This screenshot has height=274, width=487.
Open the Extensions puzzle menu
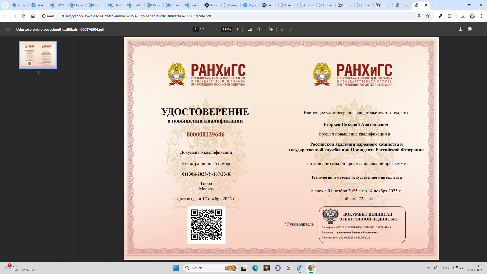(450, 16)
